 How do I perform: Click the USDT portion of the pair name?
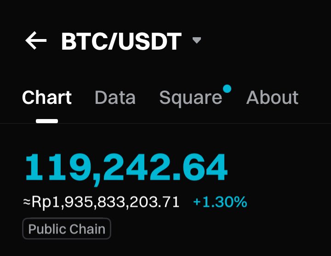[x=150, y=41]
